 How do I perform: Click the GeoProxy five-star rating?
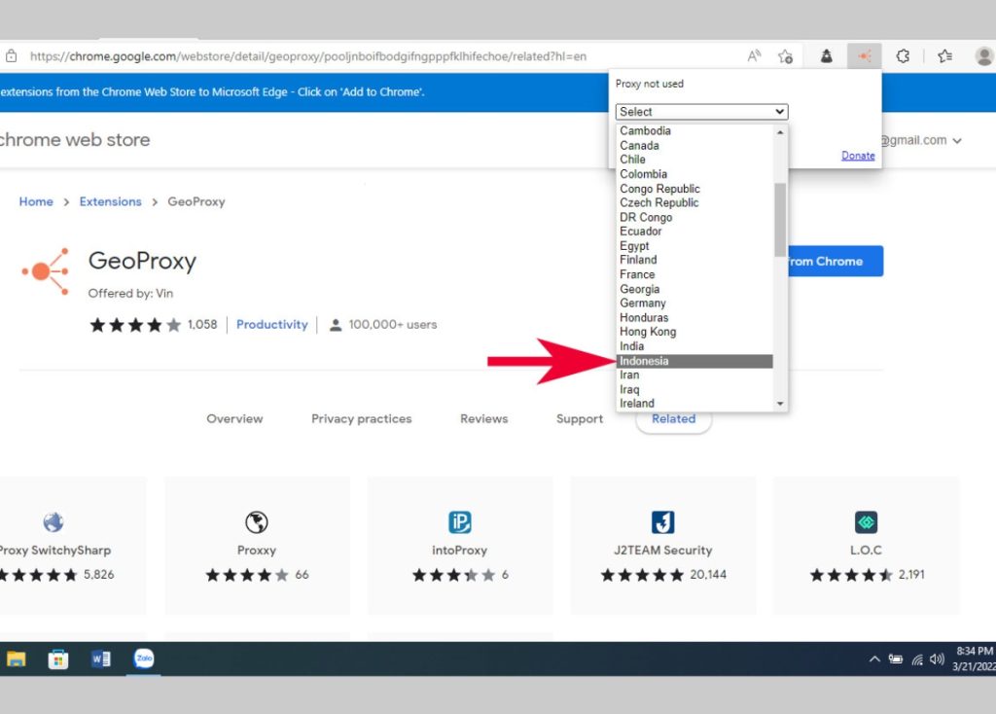(x=135, y=325)
